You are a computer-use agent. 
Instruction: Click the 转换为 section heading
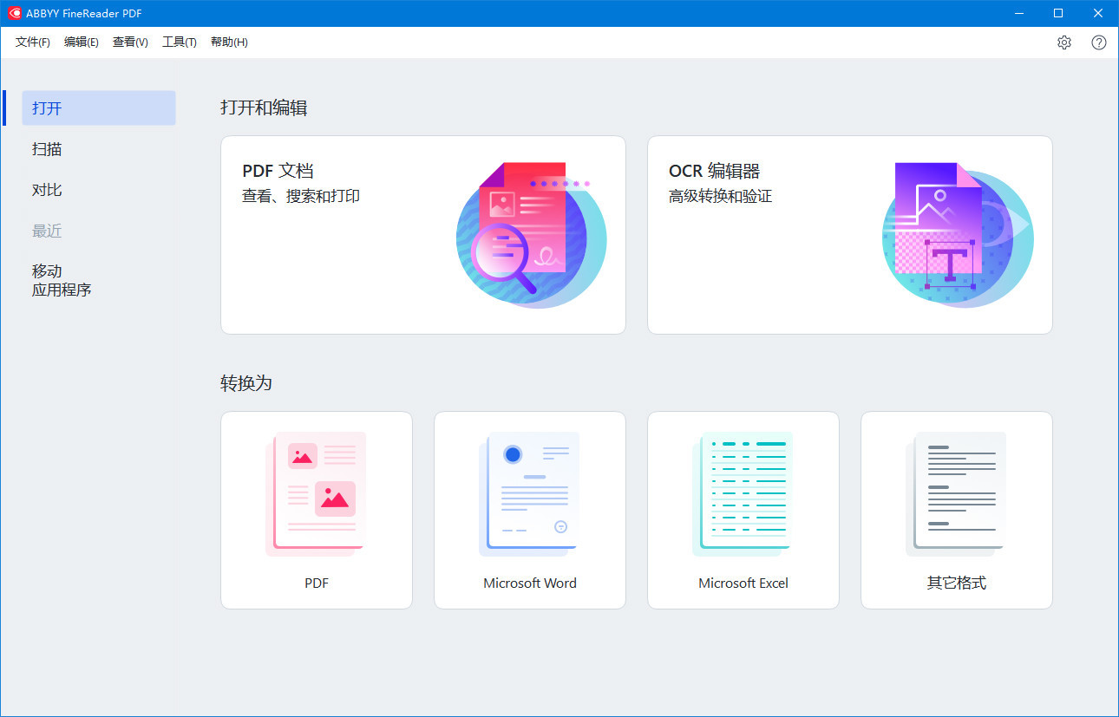tap(246, 383)
